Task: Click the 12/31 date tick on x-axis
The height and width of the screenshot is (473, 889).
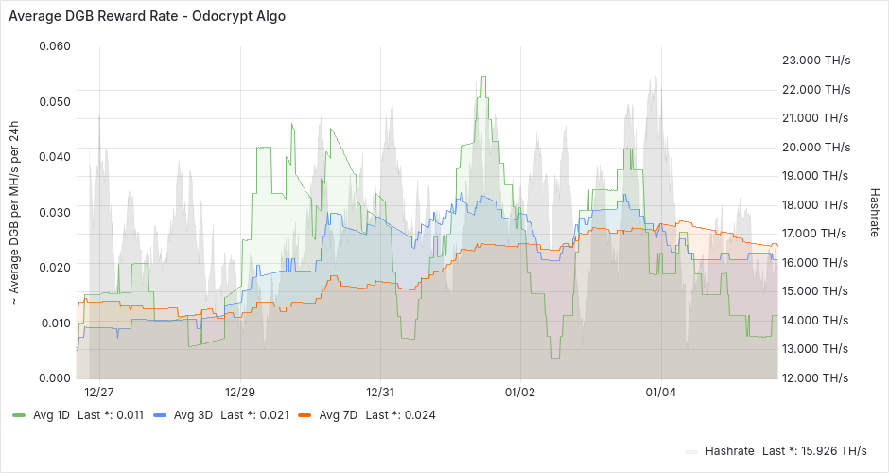Action: [x=379, y=392]
